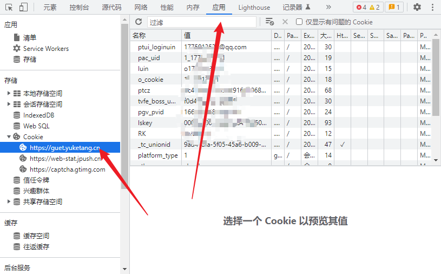Select the _tc_unionid cookie row
The width and height of the screenshot is (441, 274).
click(x=281, y=145)
